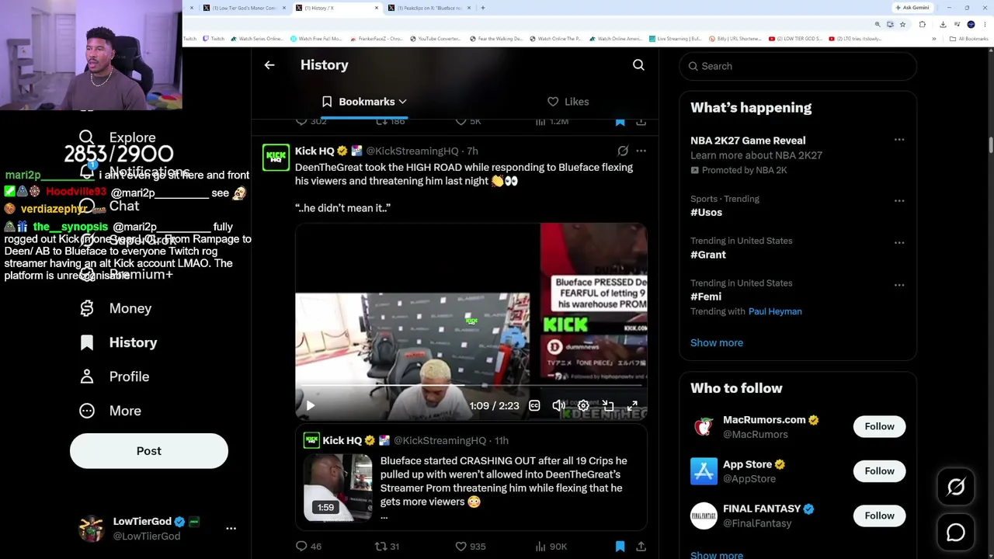Play the Kick HQ video

(x=310, y=405)
